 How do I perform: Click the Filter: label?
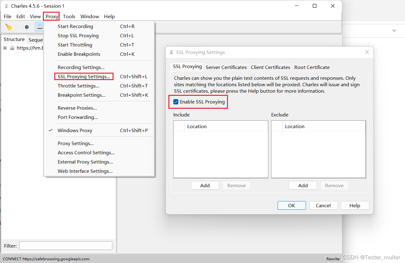[x=10, y=246]
